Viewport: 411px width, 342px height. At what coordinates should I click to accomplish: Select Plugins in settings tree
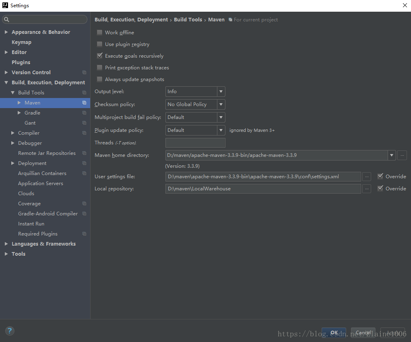pyautogui.click(x=21, y=62)
